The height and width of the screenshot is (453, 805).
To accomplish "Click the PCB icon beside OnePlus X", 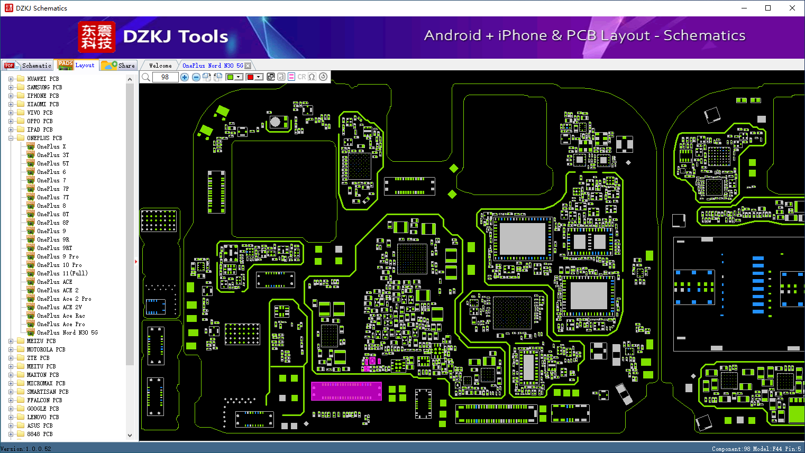I will [x=31, y=146].
